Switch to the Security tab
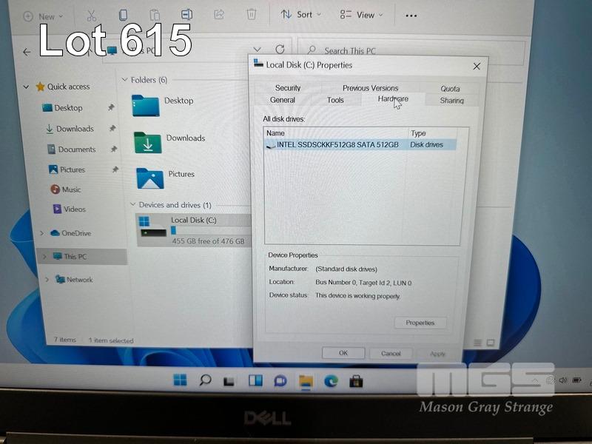 (x=288, y=87)
